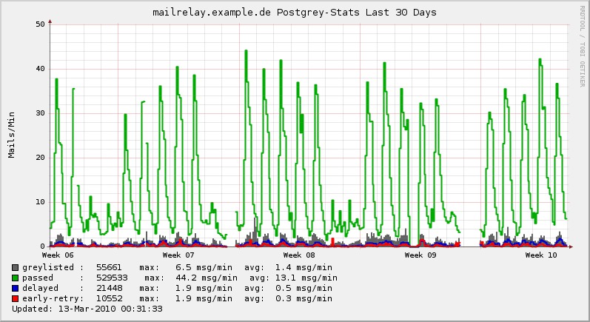Screen dimensions: 590x322
Task: Select the Week 07 axis label
Action: point(179,255)
